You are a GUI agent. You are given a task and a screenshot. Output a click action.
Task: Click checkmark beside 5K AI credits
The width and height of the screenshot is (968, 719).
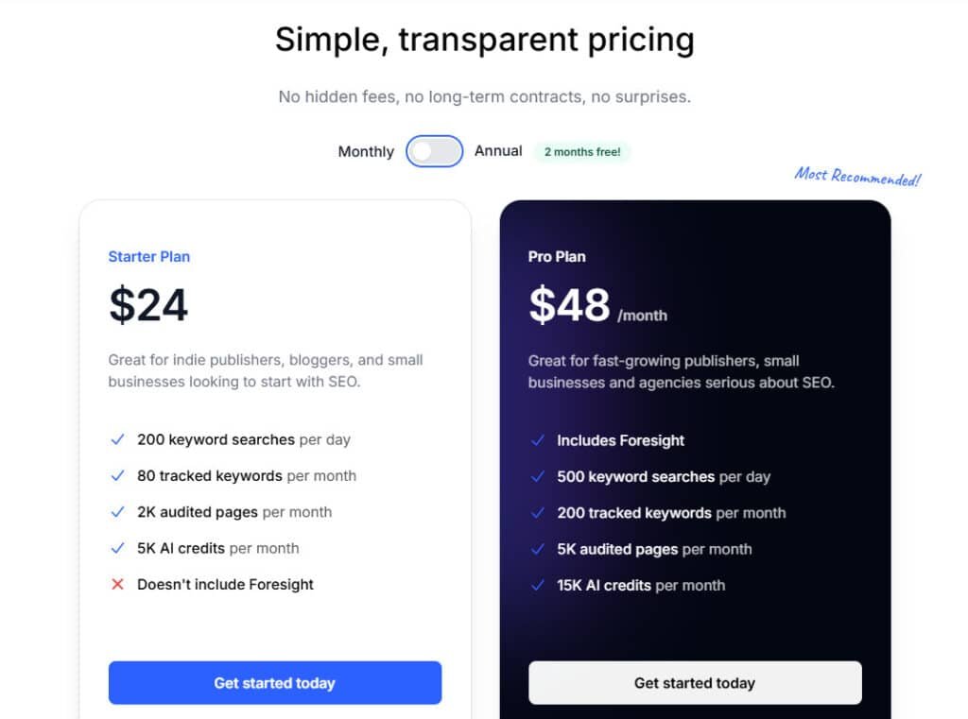(x=118, y=548)
